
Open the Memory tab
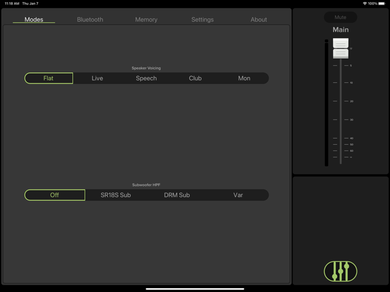146,19
